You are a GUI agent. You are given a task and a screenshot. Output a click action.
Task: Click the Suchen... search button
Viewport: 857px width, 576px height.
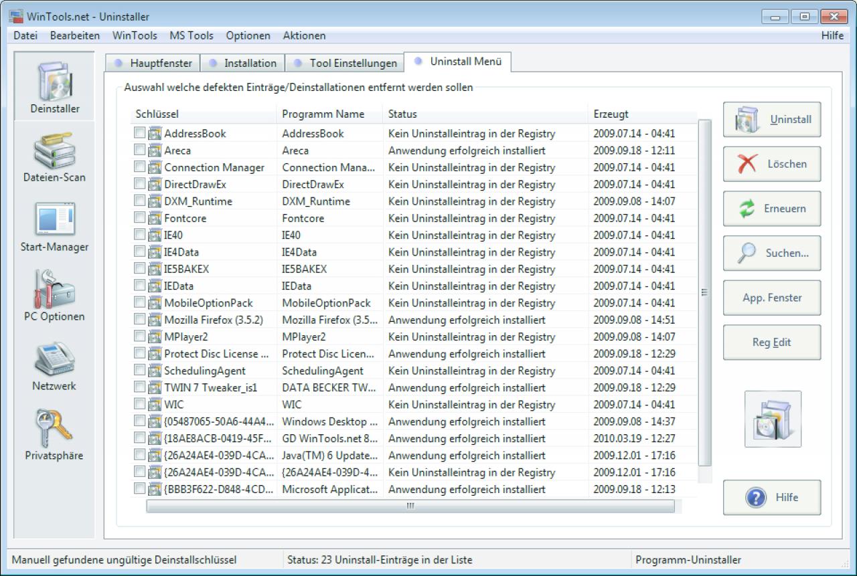pyautogui.click(x=772, y=253)
